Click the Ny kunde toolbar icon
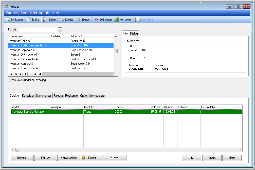The height and width of the screenshot is (170, 255). tap(8, 20)
